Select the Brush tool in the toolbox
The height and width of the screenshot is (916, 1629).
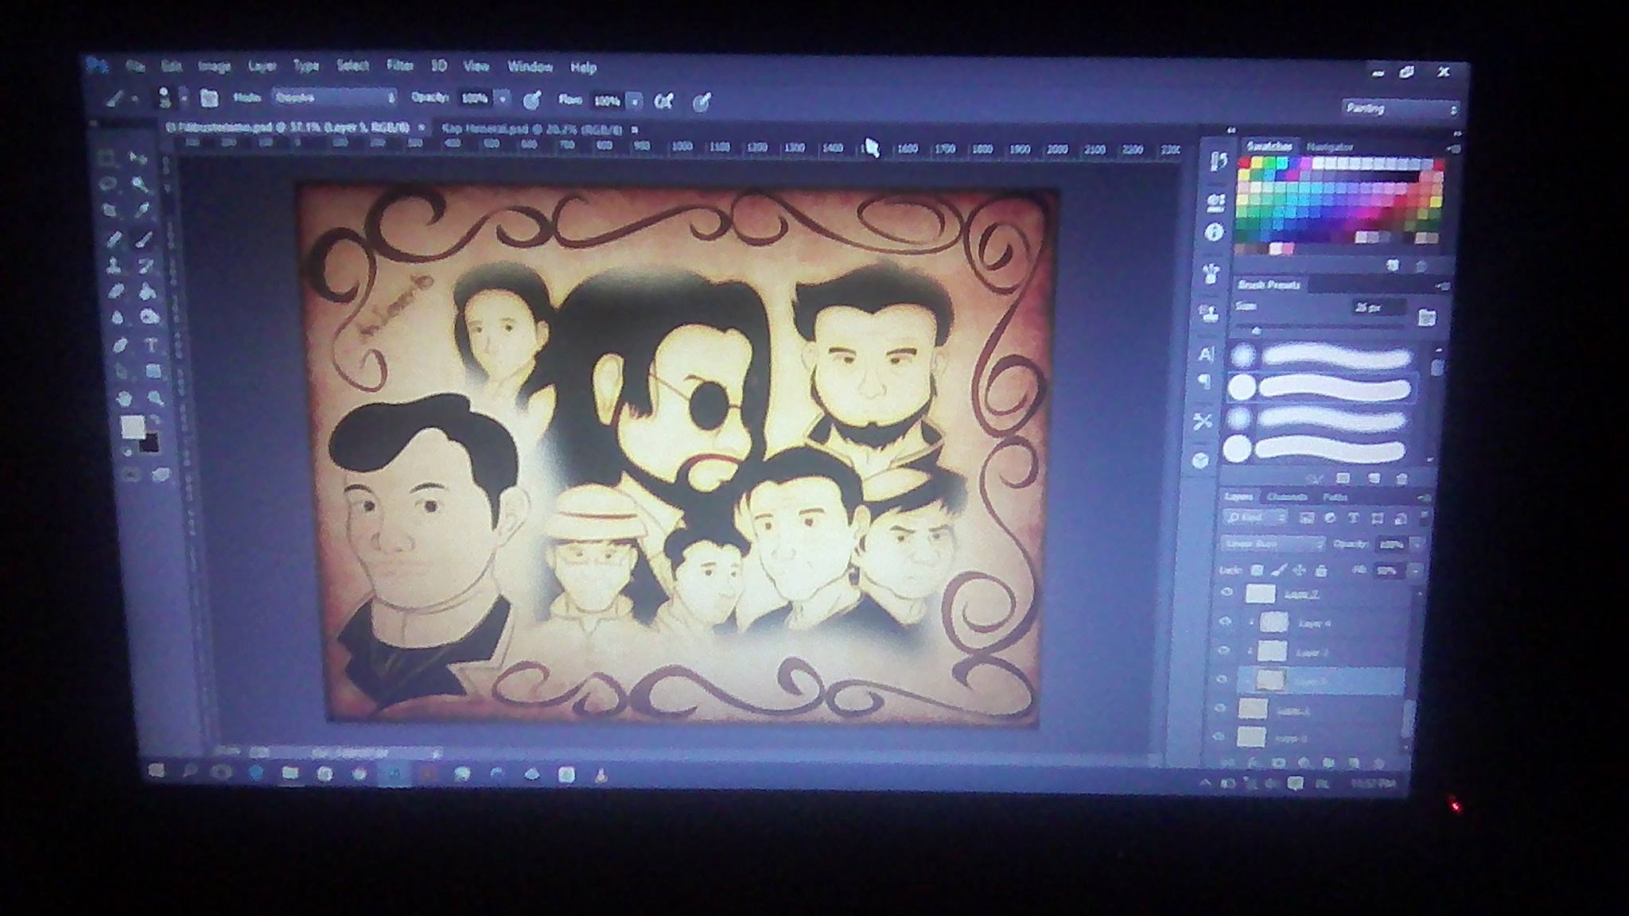tap(145, 239)
